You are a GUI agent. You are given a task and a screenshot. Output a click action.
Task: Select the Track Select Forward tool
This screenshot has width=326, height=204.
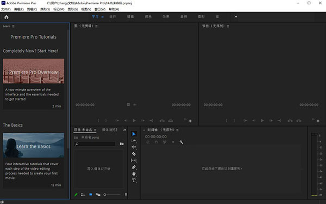click(134, 140)
